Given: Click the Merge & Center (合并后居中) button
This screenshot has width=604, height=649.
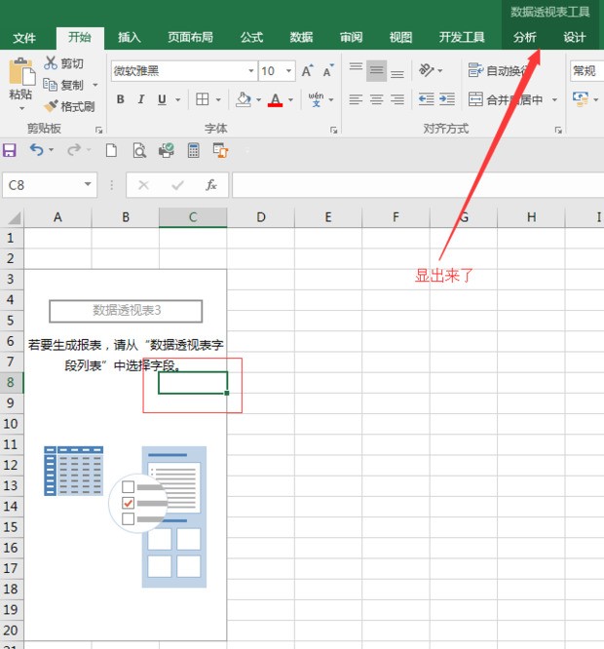Looking at the screenshot, I should (507, 99).
